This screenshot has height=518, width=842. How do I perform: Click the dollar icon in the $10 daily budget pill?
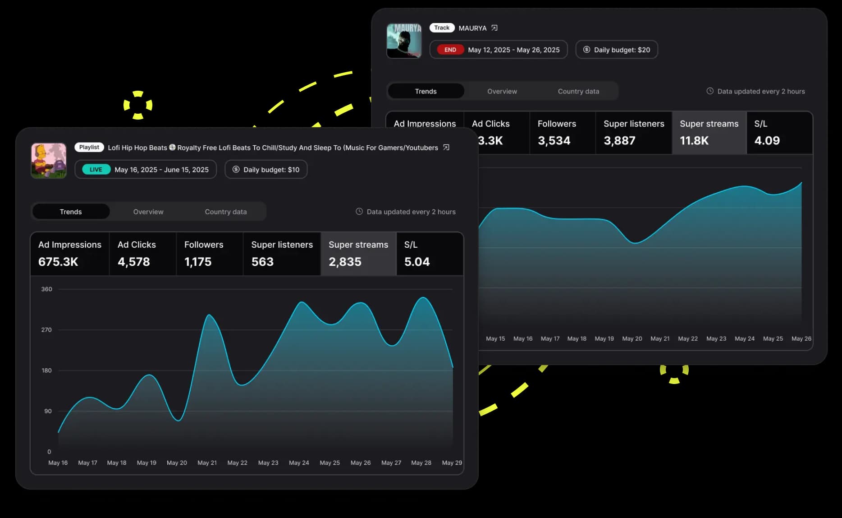(235, 169)
